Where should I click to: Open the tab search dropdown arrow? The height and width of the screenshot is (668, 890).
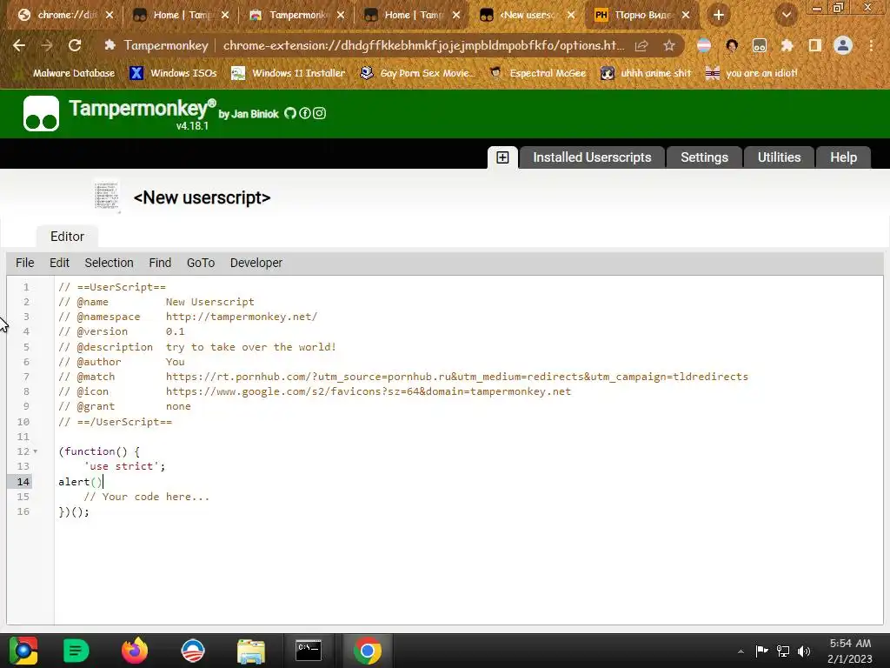[x=786, y=15]
